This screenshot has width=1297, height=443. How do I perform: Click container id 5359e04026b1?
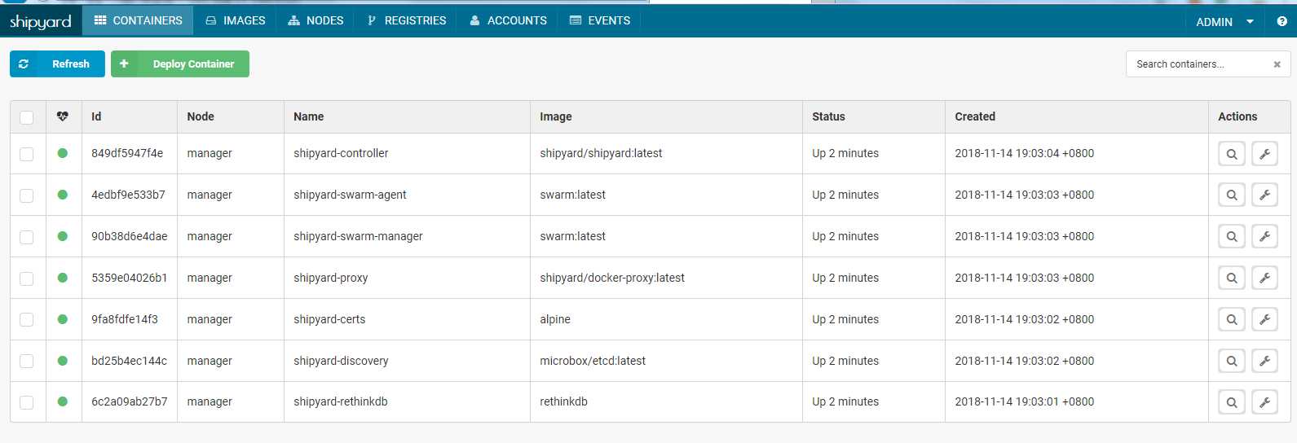pyautogui.click(x=130, y=278)
